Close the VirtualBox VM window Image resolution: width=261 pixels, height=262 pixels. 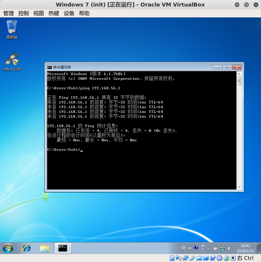click(256, 5)
